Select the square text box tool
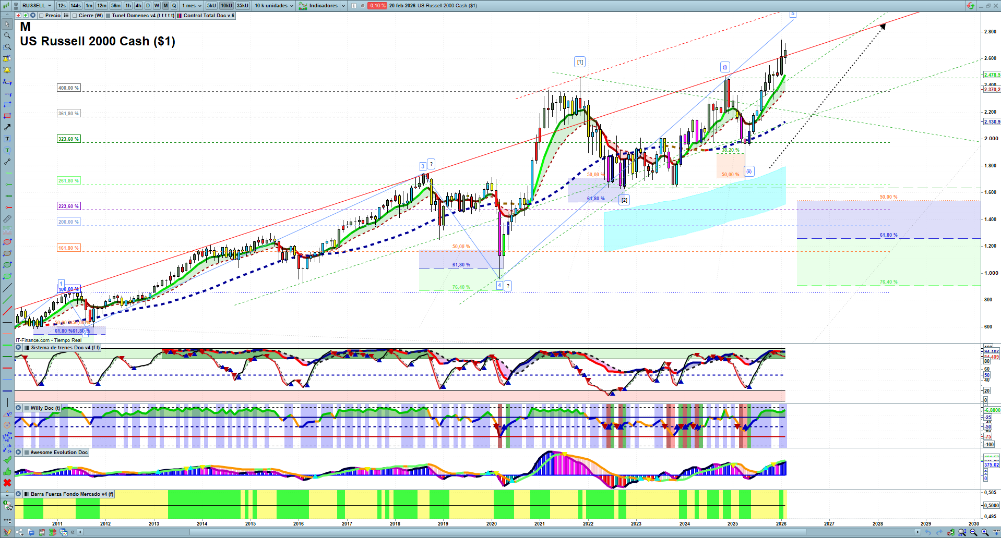Image resolution: width=1001 pixels, height=538 pixels. [7, 139]
